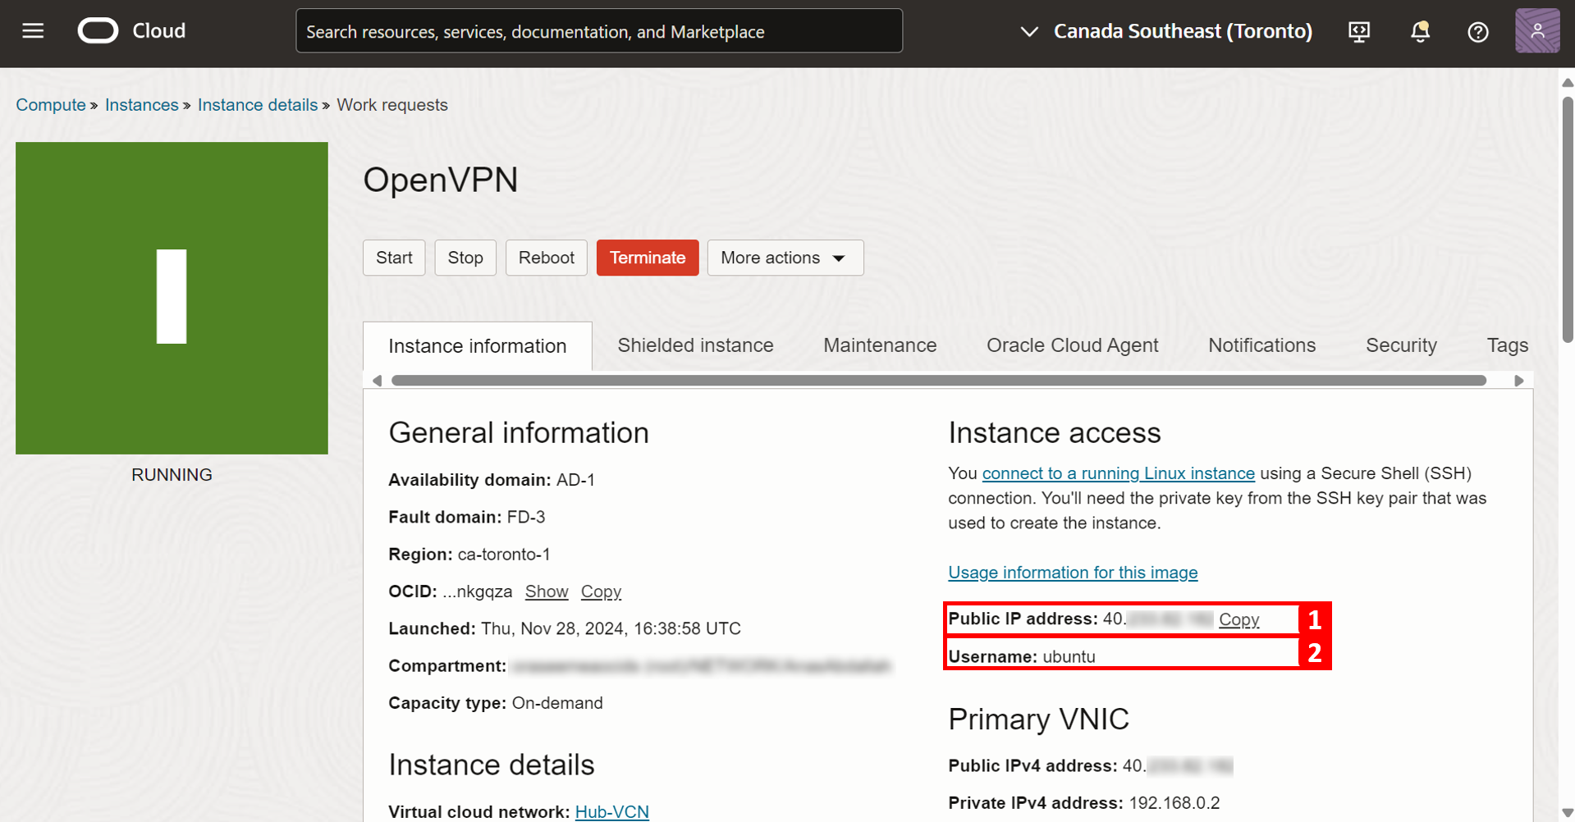Open the hamburger navigation menu
The image size is (1575, 822).
[33, 31]
